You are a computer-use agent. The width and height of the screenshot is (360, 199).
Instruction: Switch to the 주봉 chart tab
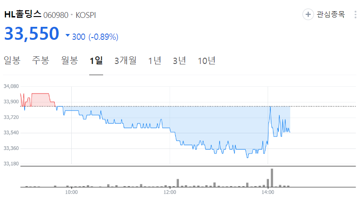point(41,60)
